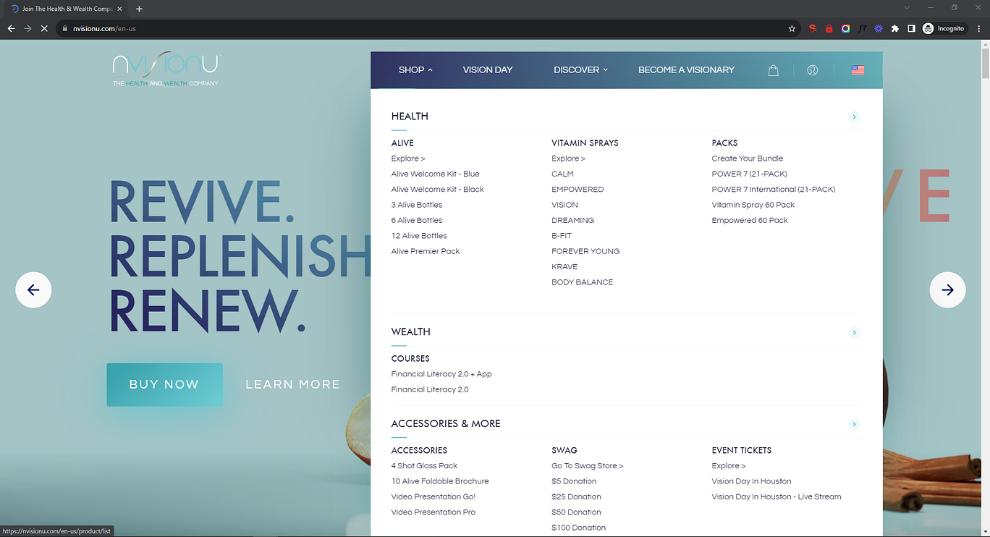
Task: Open a new browser tab
Action: click(x=139, y=9)
